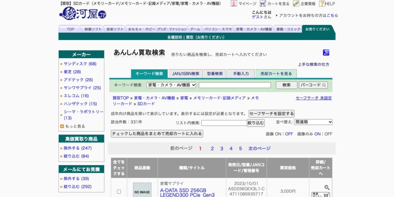Click チェックした商品をまとめて売却カートに入れる button

[157, 134]
